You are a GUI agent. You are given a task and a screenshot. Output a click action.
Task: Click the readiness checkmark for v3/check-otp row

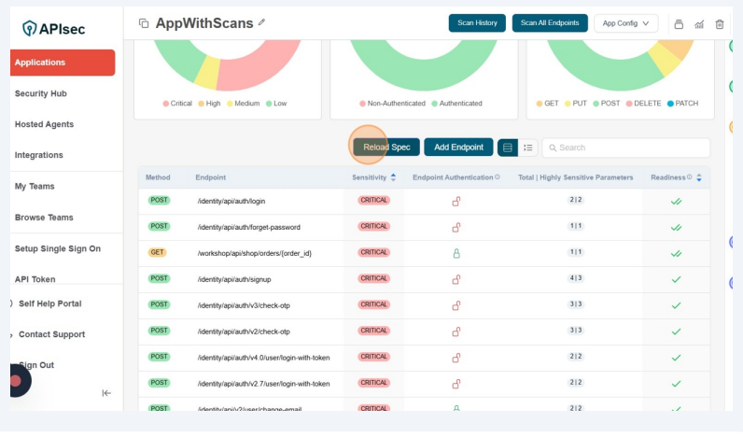(x=676, y=305)
